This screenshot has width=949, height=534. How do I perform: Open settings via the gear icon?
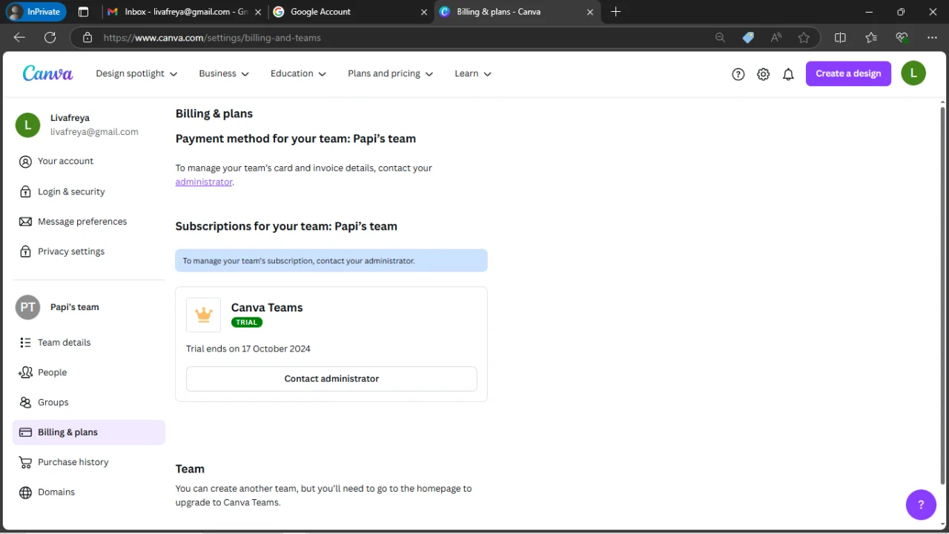(763, 73)
